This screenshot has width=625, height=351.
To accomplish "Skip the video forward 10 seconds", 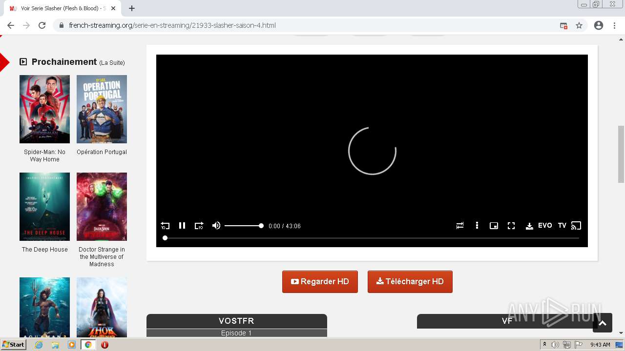I will [199, 226].
